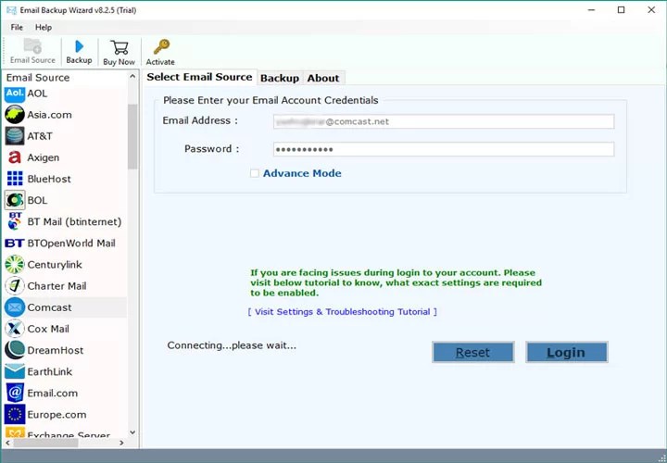The height and width of the screenshot is (463, 667).
Task: Click horizontal scrollbar thumb in source list
Action: [x=45, y=443]
